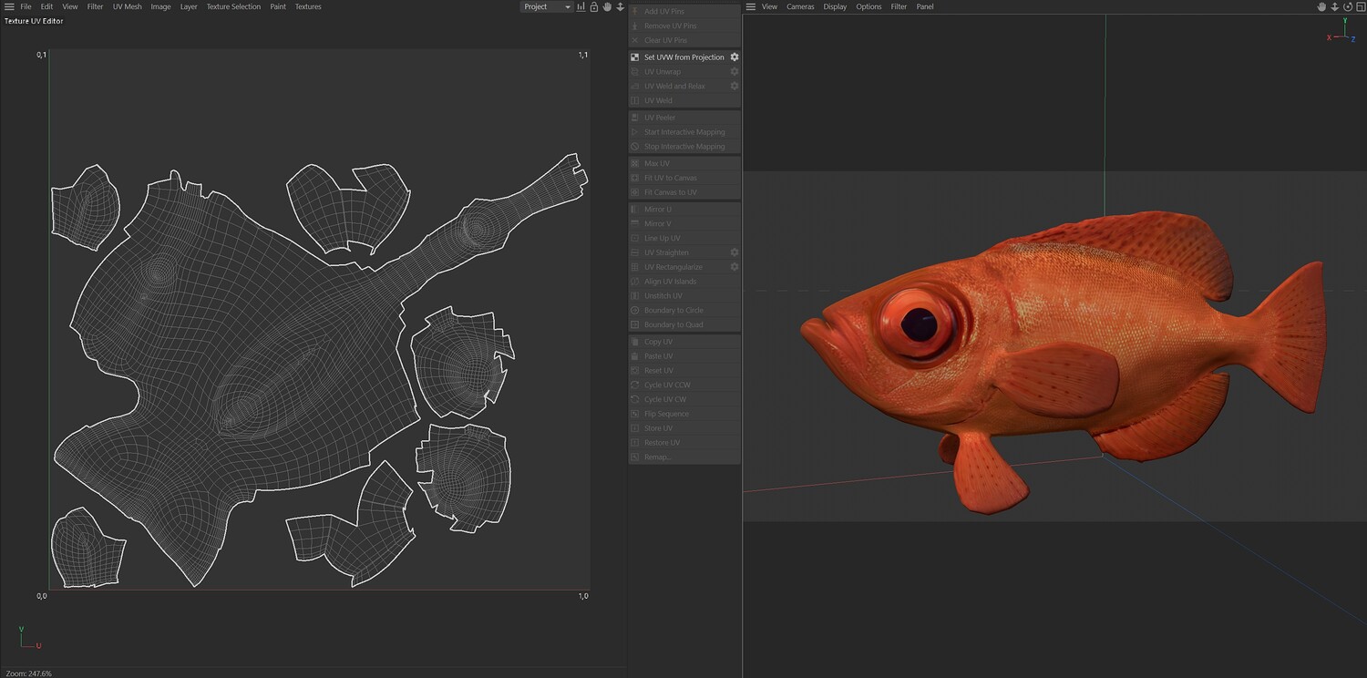Click the Remove UV Pins command
This screenshot has width=1367, height=678.
684,26
